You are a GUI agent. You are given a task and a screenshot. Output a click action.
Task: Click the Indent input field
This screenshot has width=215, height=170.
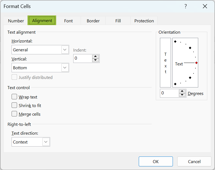pos(83,59)
